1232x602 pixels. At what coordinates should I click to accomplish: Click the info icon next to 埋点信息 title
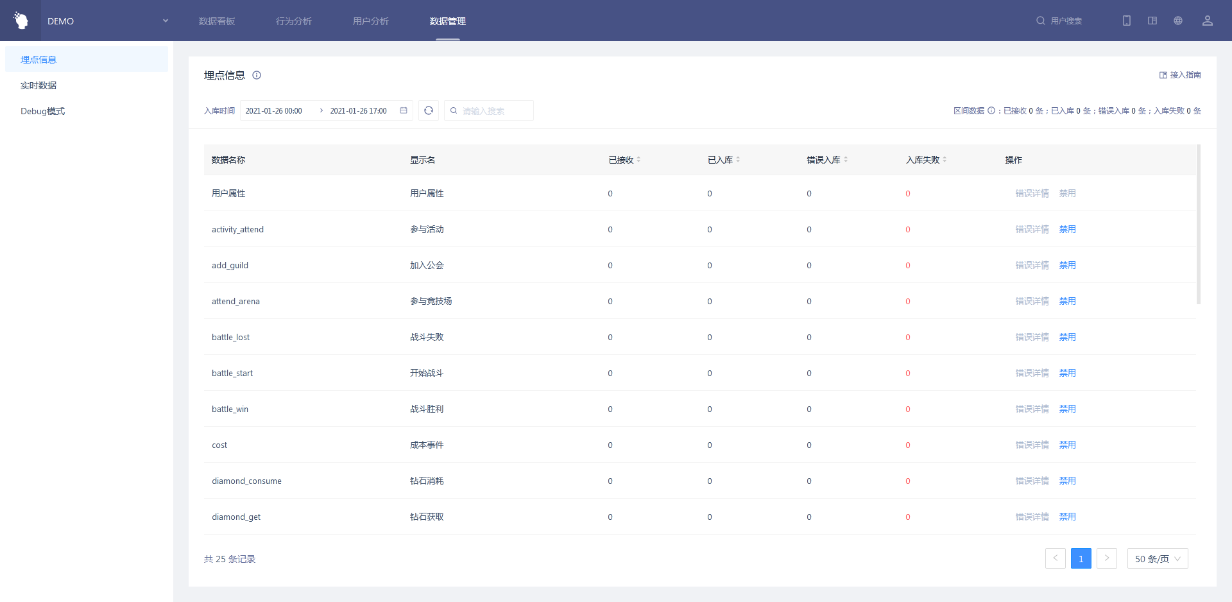[x=257, y=75]
